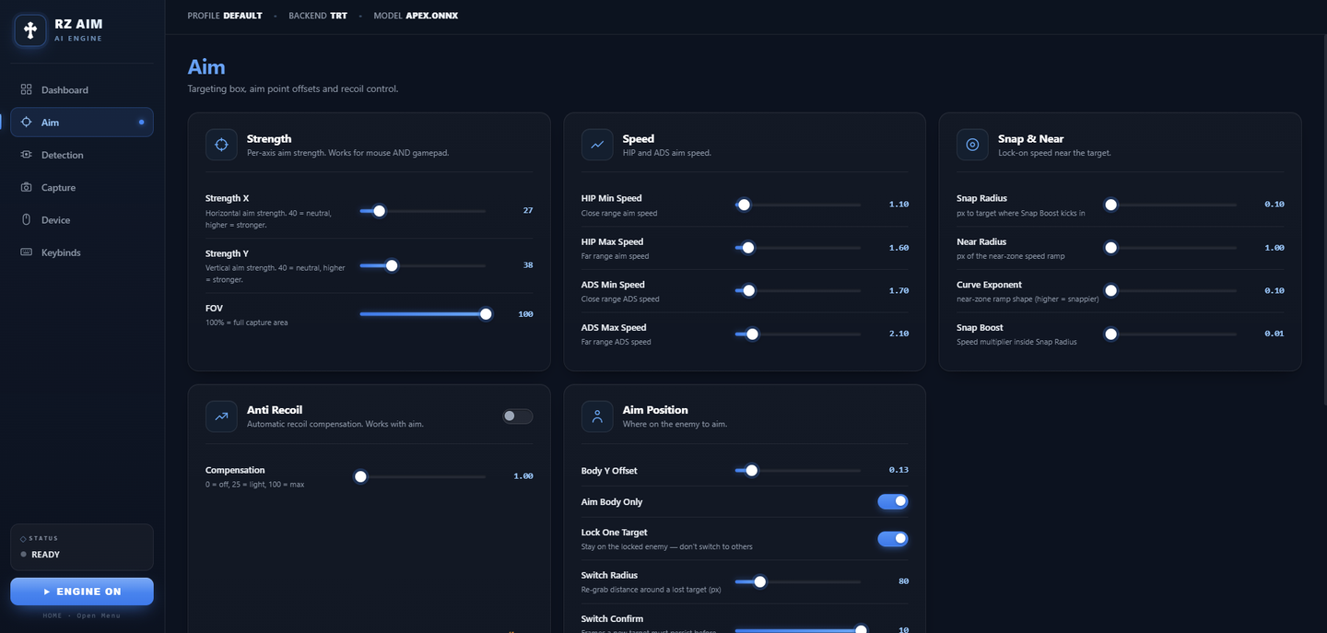
Task: Click the Switch Radius slider
Action: 797,581
